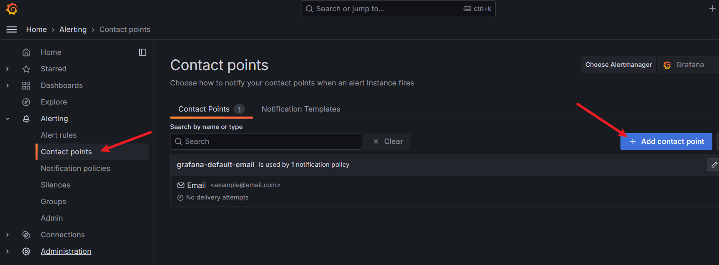Click the Alerting bell icon

26,119
